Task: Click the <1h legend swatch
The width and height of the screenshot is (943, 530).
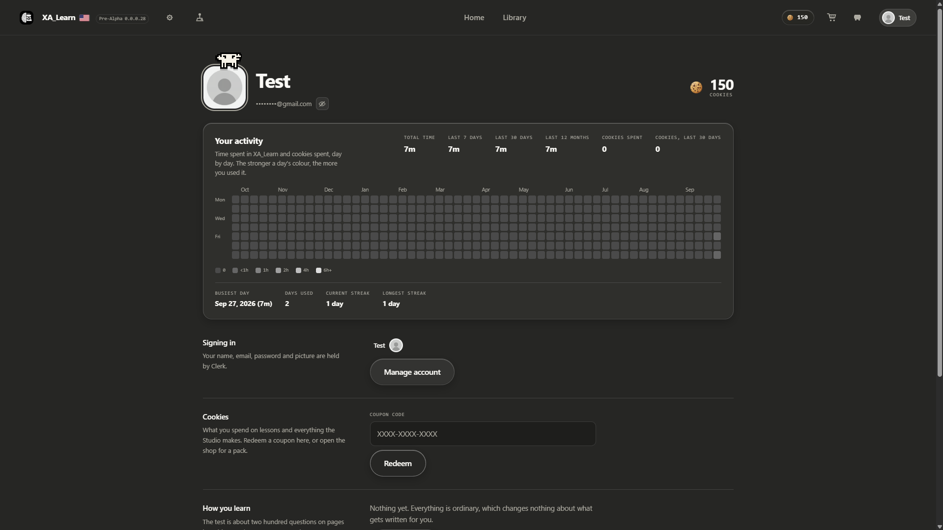Action: coord(235,270)
